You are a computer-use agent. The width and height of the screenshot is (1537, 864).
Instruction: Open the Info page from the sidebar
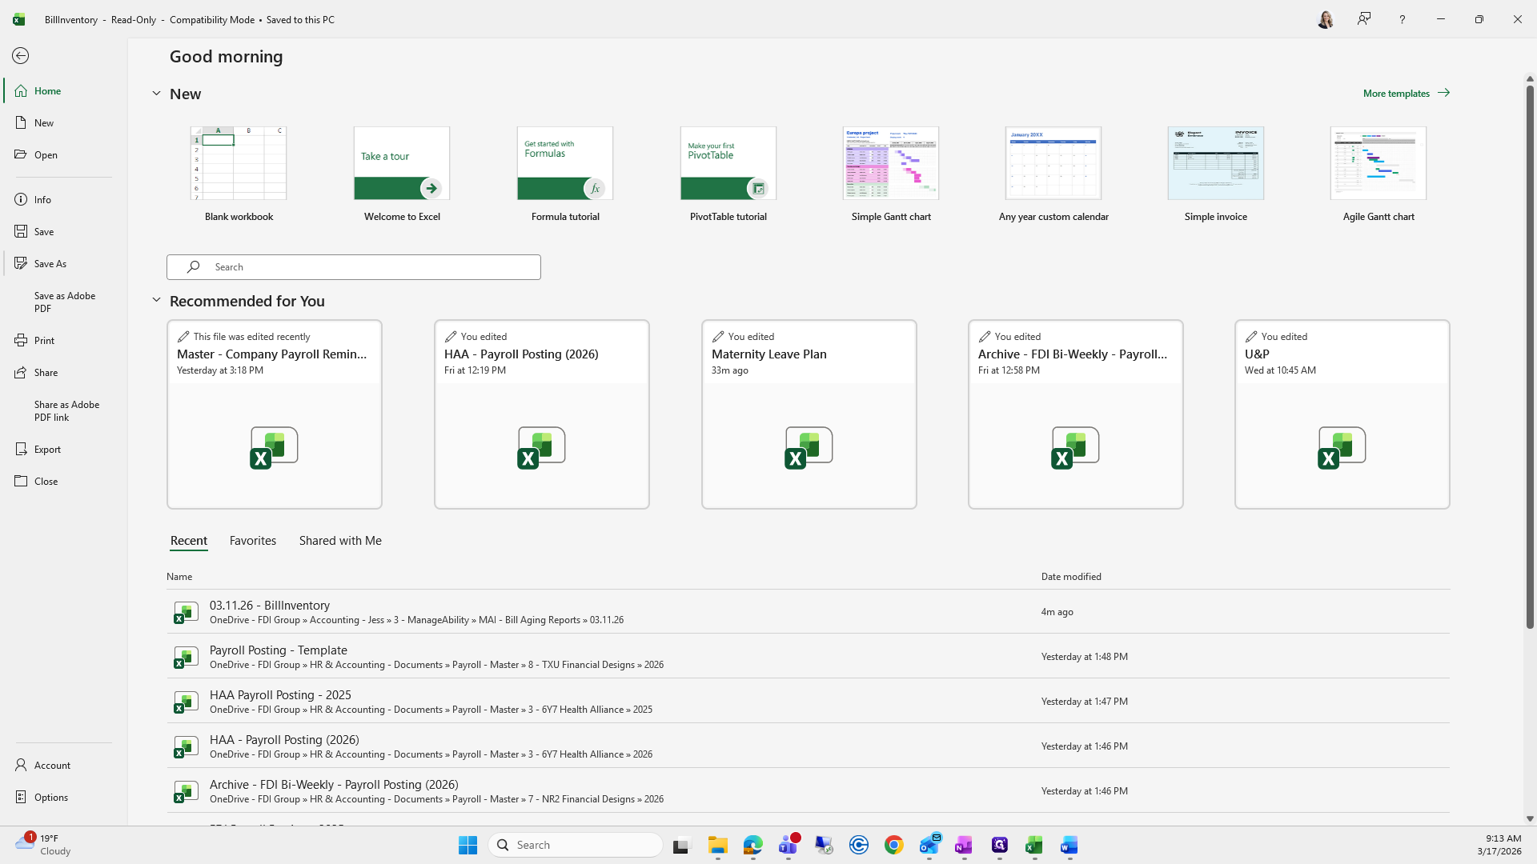tap(42, 199)
